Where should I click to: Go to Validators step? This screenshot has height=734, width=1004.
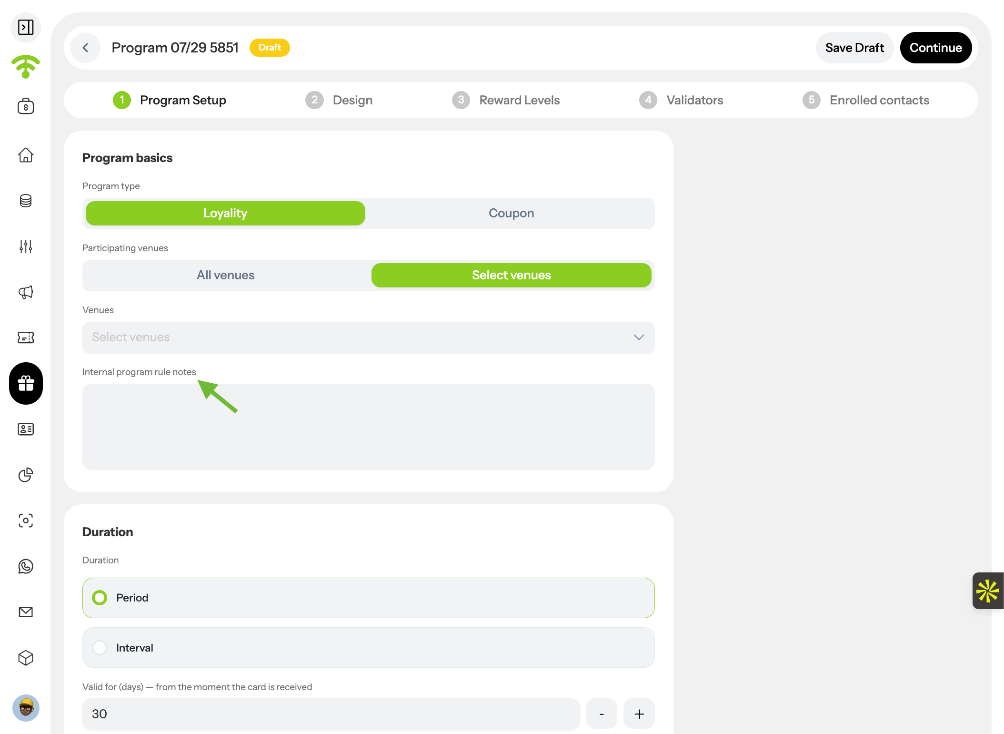coord(681,100)
